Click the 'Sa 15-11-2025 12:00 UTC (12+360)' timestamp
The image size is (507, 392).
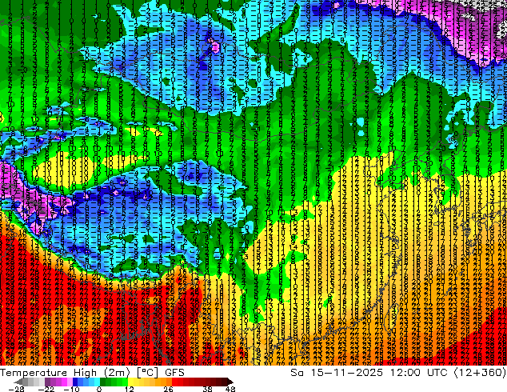398,373
